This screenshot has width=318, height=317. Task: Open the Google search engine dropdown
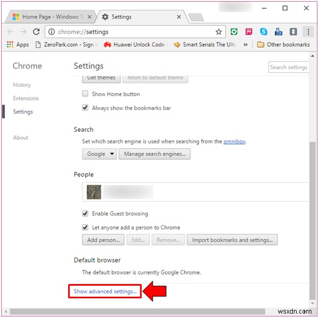(x=99, y=154)
